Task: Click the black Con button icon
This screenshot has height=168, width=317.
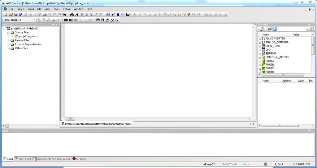Action: coord(66,20)
